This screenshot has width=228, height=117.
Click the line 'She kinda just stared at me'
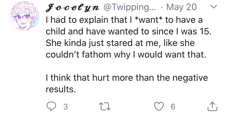point(120,43)
